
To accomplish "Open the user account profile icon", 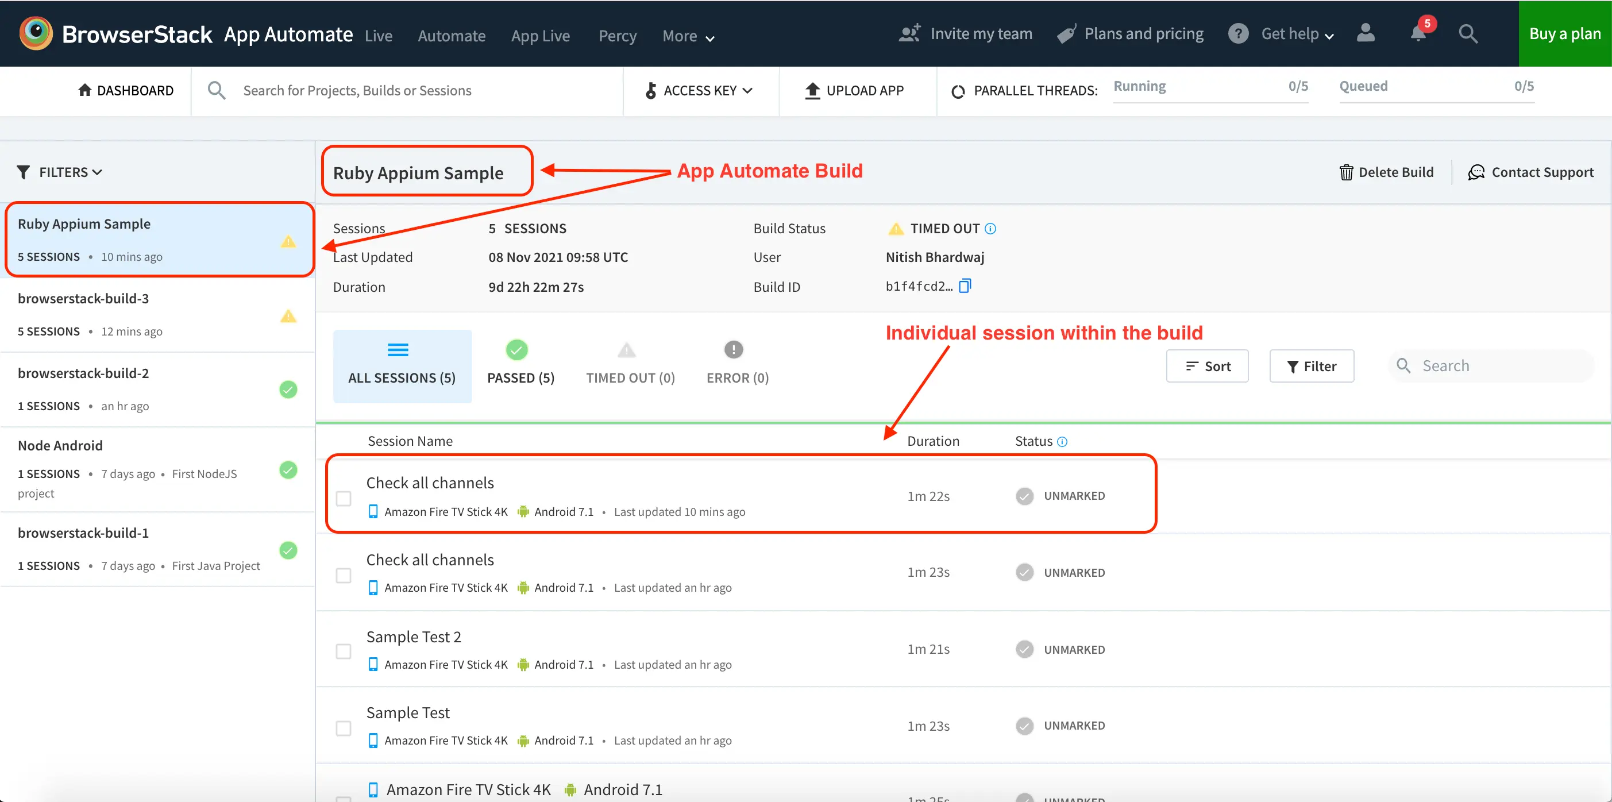I will 1366,33.
